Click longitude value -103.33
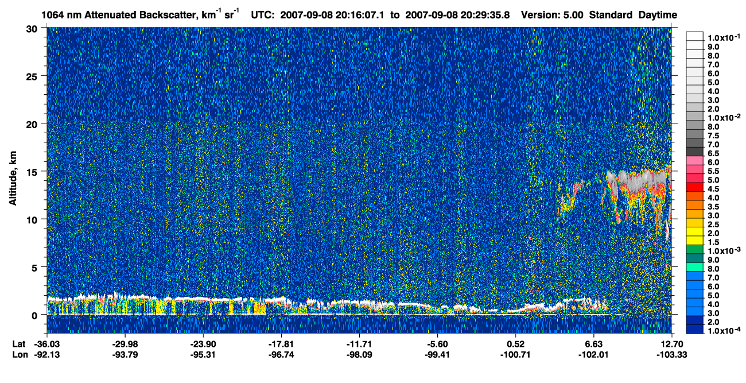The width and height of the screenshot is (746, 383). [671, 354]
